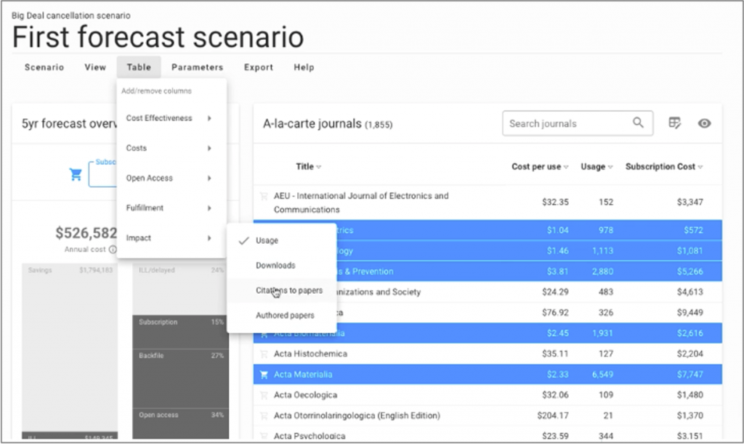Viewport: 744px width, 444px height.
Task: Click the Open access 34% bar segment
Action: point(181,424)
